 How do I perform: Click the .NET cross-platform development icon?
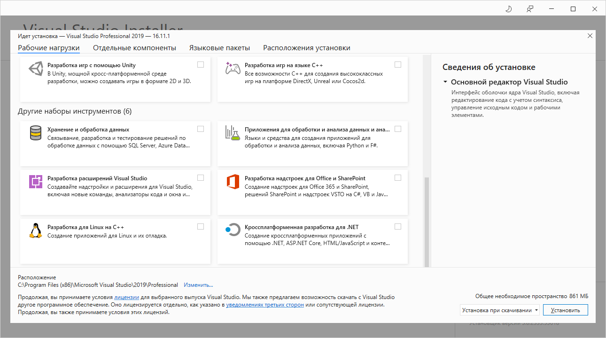tap(233, 230)
